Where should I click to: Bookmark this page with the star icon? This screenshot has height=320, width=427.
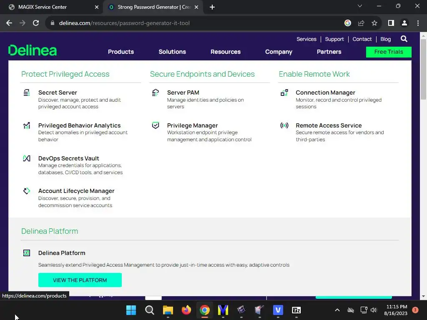pos(374,23)
